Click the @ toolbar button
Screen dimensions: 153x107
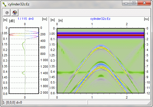coord(7,12)
